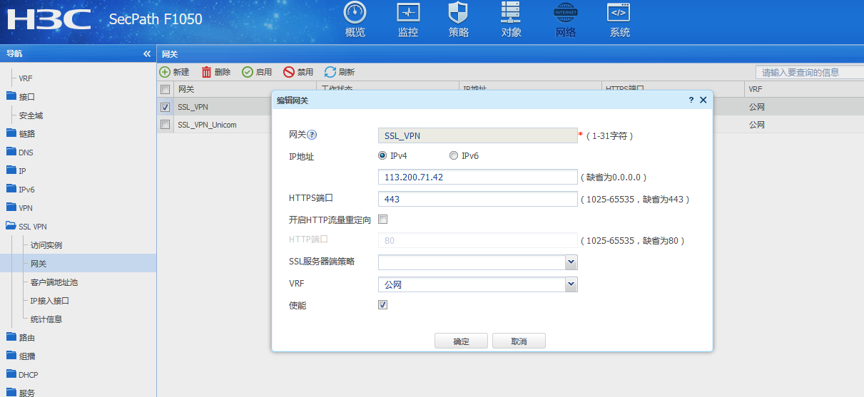This screenshot has width=864, height=397.
Task: Toggle the select-all checkbox in table header
Action: pyautogui.click(x=166, y=89)
